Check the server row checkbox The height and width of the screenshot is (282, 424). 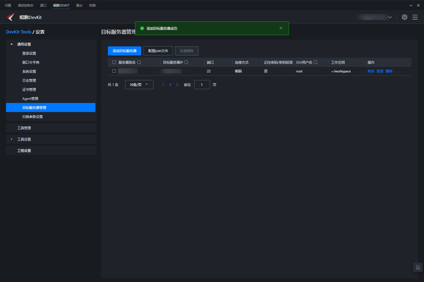point(114,71)
